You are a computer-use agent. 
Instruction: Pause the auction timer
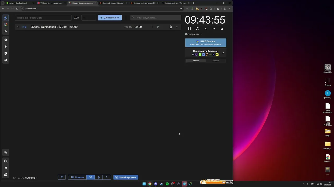[x=189, y=29]
